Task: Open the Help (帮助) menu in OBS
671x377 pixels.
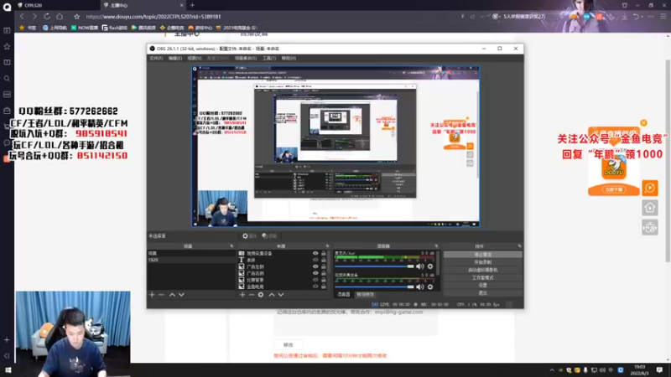Action: [289, 58]
